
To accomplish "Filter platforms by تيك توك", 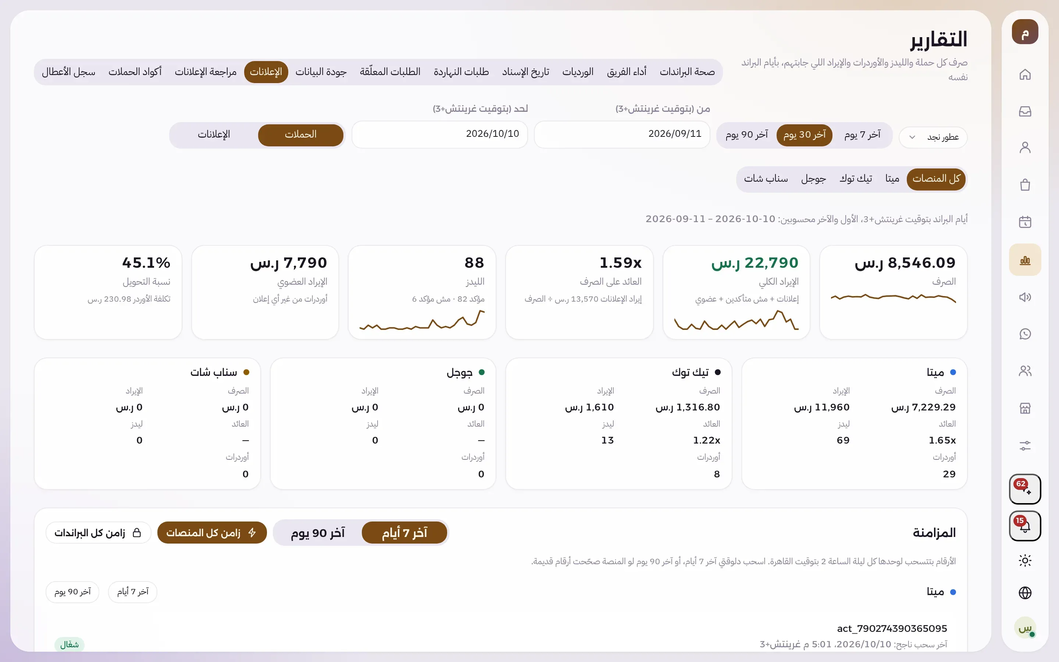I will 856,179.
